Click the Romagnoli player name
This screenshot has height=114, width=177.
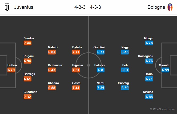tap(146, 56)
